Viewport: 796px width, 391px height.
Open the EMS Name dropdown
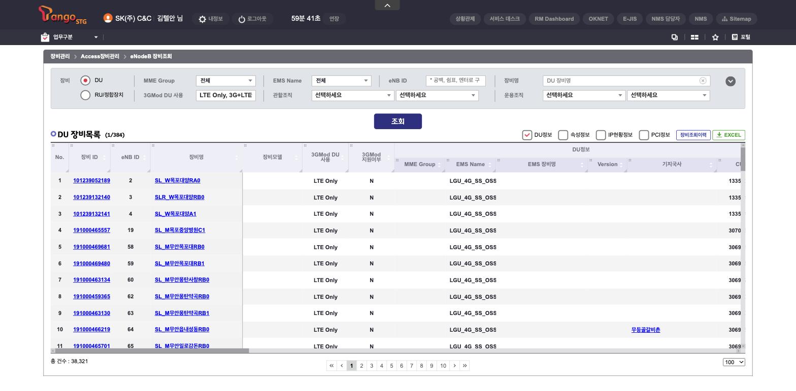[341, 81]
